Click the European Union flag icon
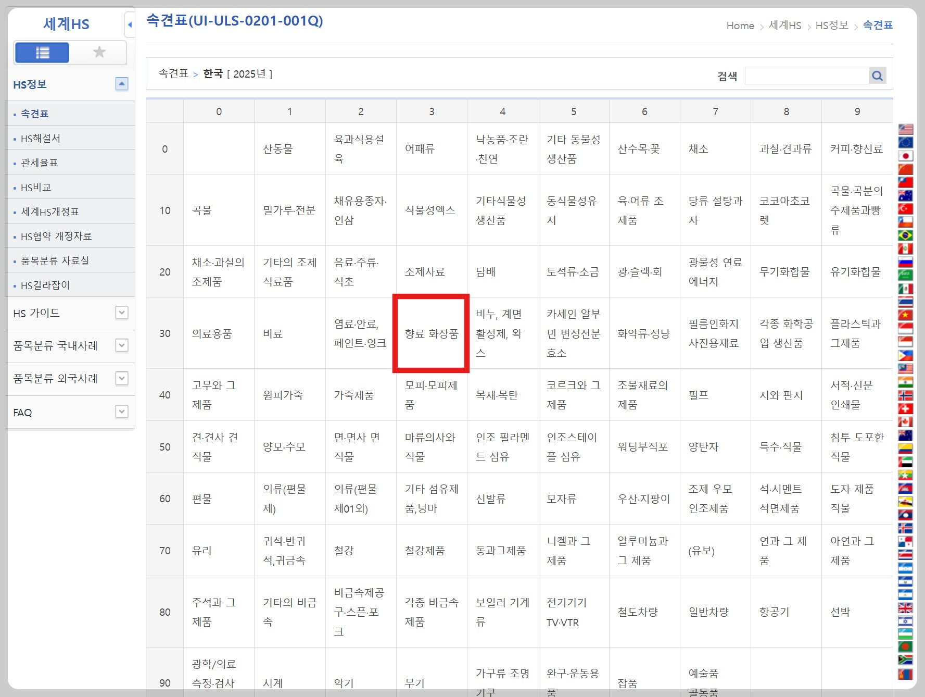The width and height of the screenshot is (925, 697). tap(906, 143)
